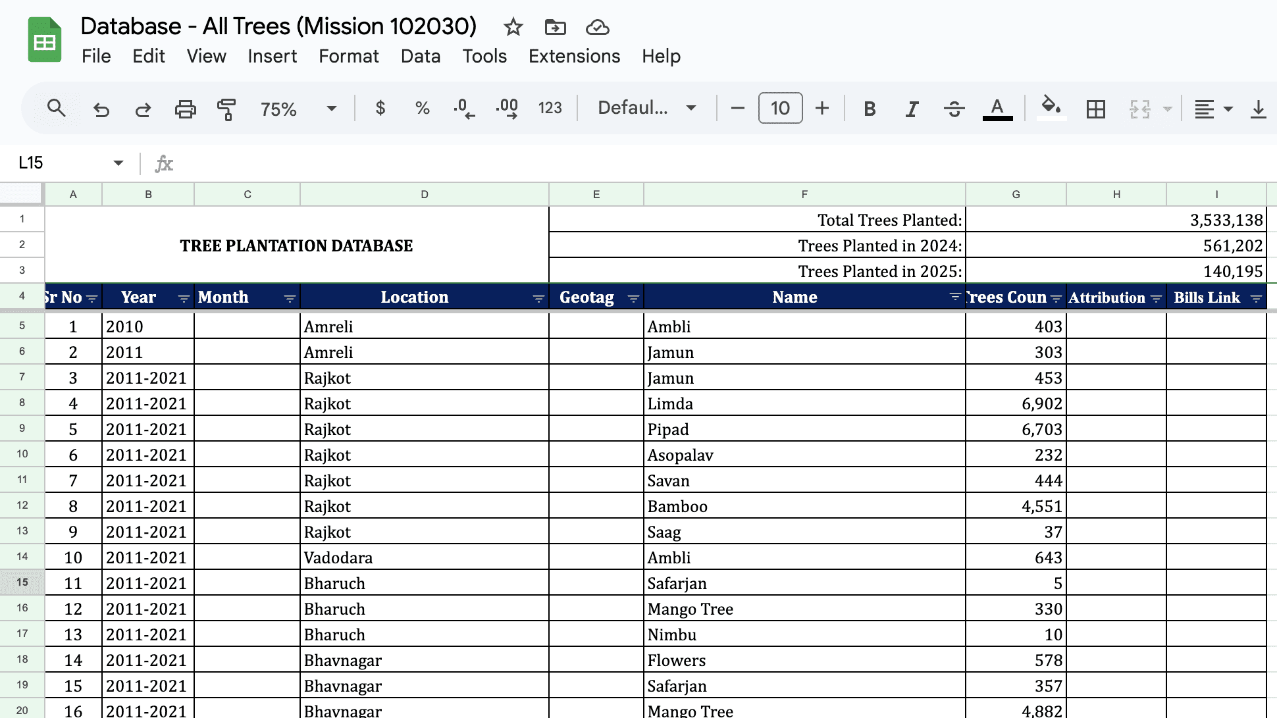
Task: Click the redo arrow icon
Action: coord(143,109)
